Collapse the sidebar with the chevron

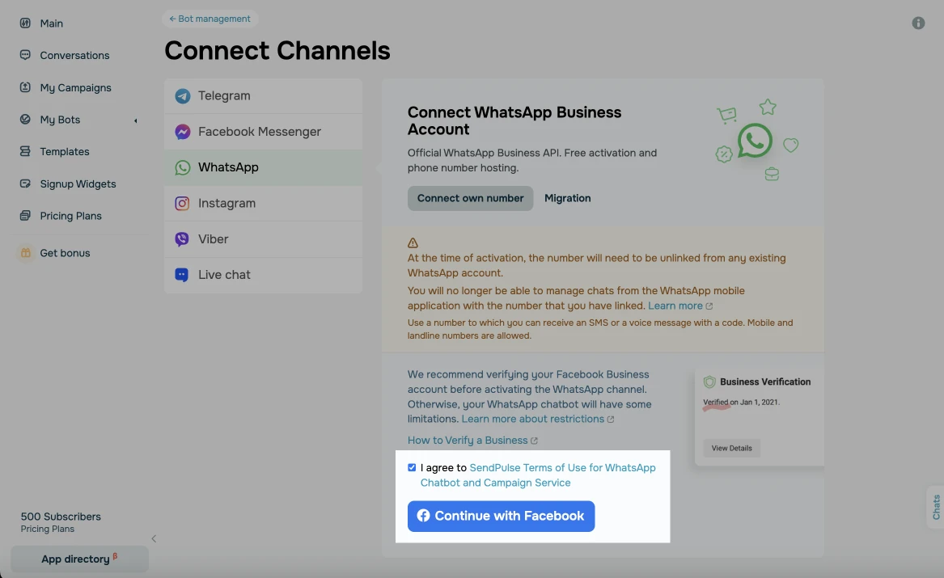tap(154, 538)
